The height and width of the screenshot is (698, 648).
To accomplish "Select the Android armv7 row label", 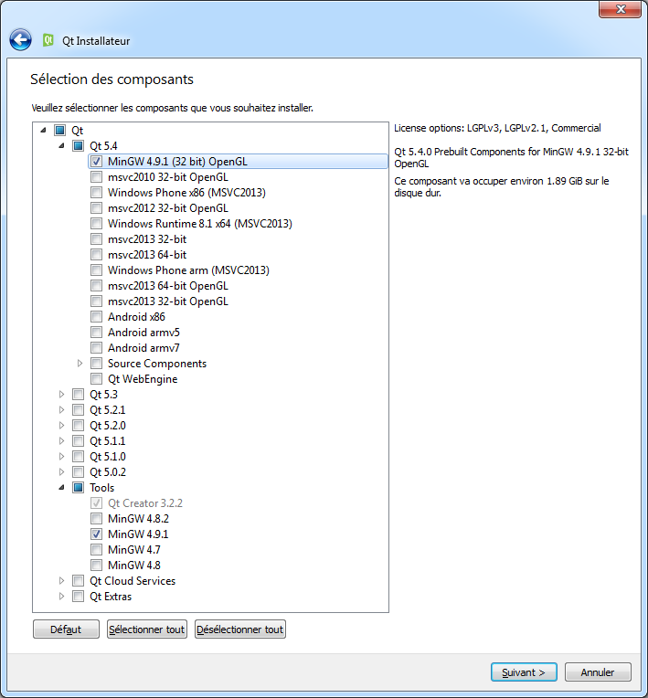I will click(x=143, y=348).
